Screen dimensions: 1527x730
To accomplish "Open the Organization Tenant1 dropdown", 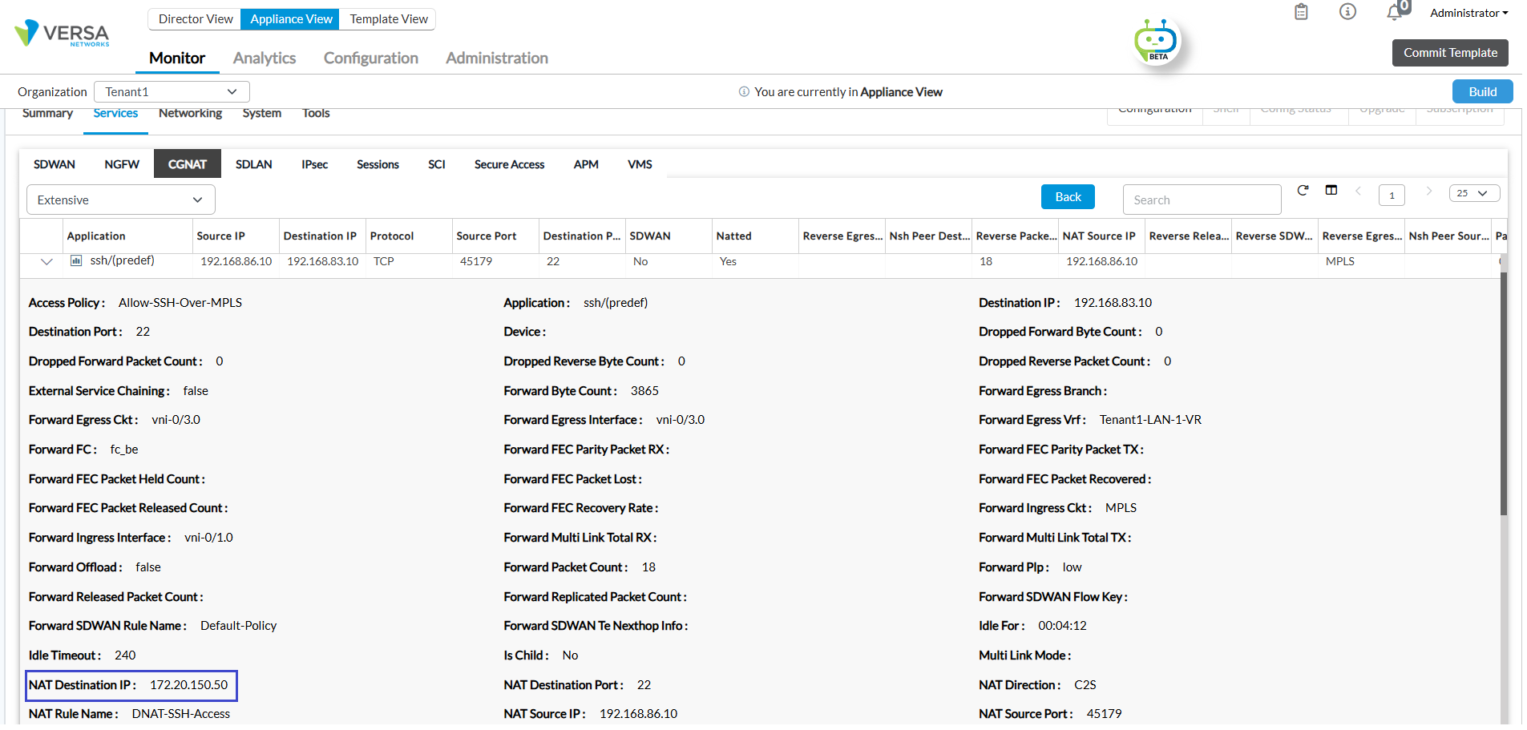I will tap(172, 92).
